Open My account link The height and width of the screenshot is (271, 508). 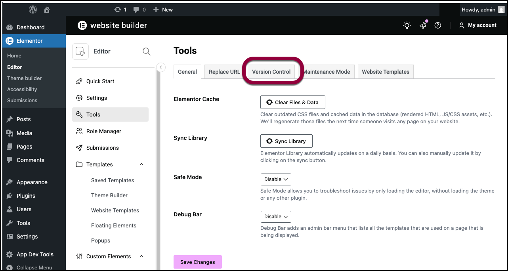(477, 25)
